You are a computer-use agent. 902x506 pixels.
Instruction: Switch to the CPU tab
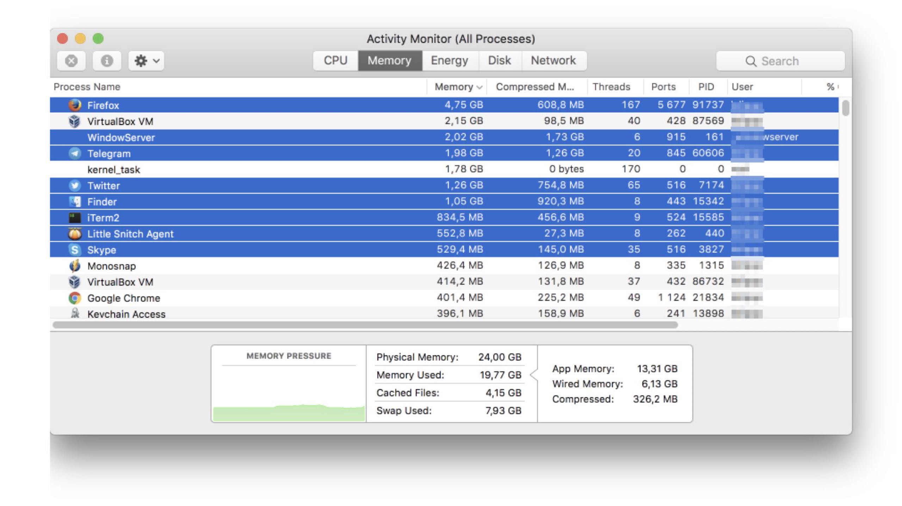(x=335, y=61)
